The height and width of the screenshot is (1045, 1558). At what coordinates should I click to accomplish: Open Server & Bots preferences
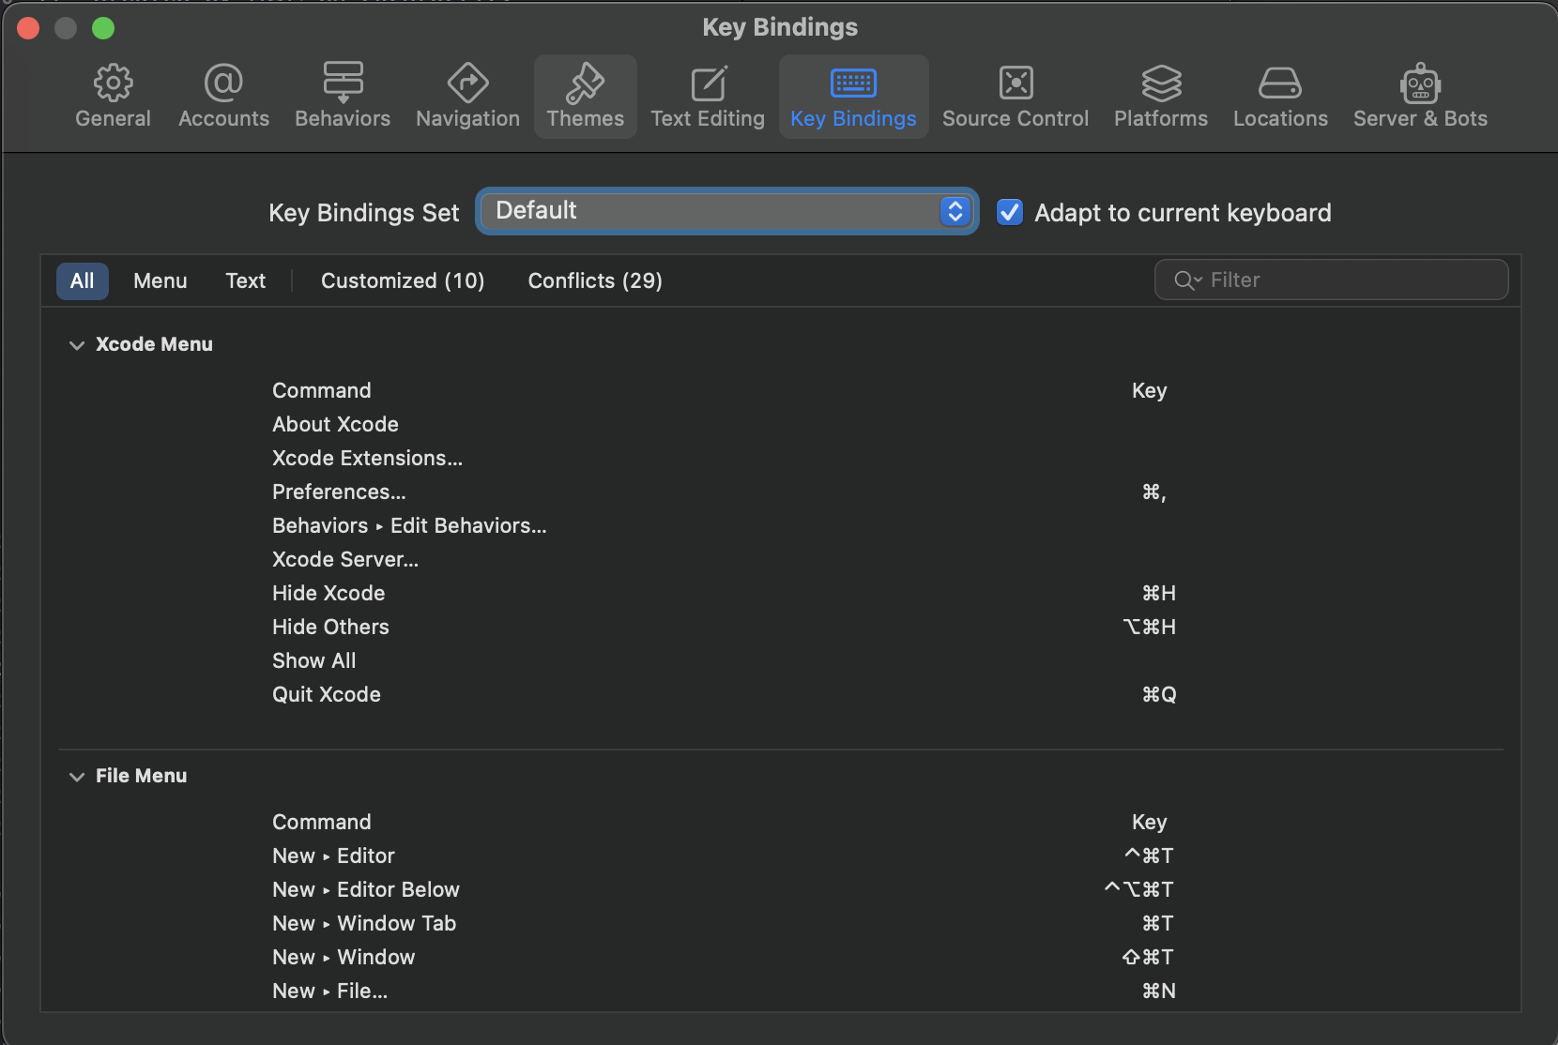coord(1420,97)
